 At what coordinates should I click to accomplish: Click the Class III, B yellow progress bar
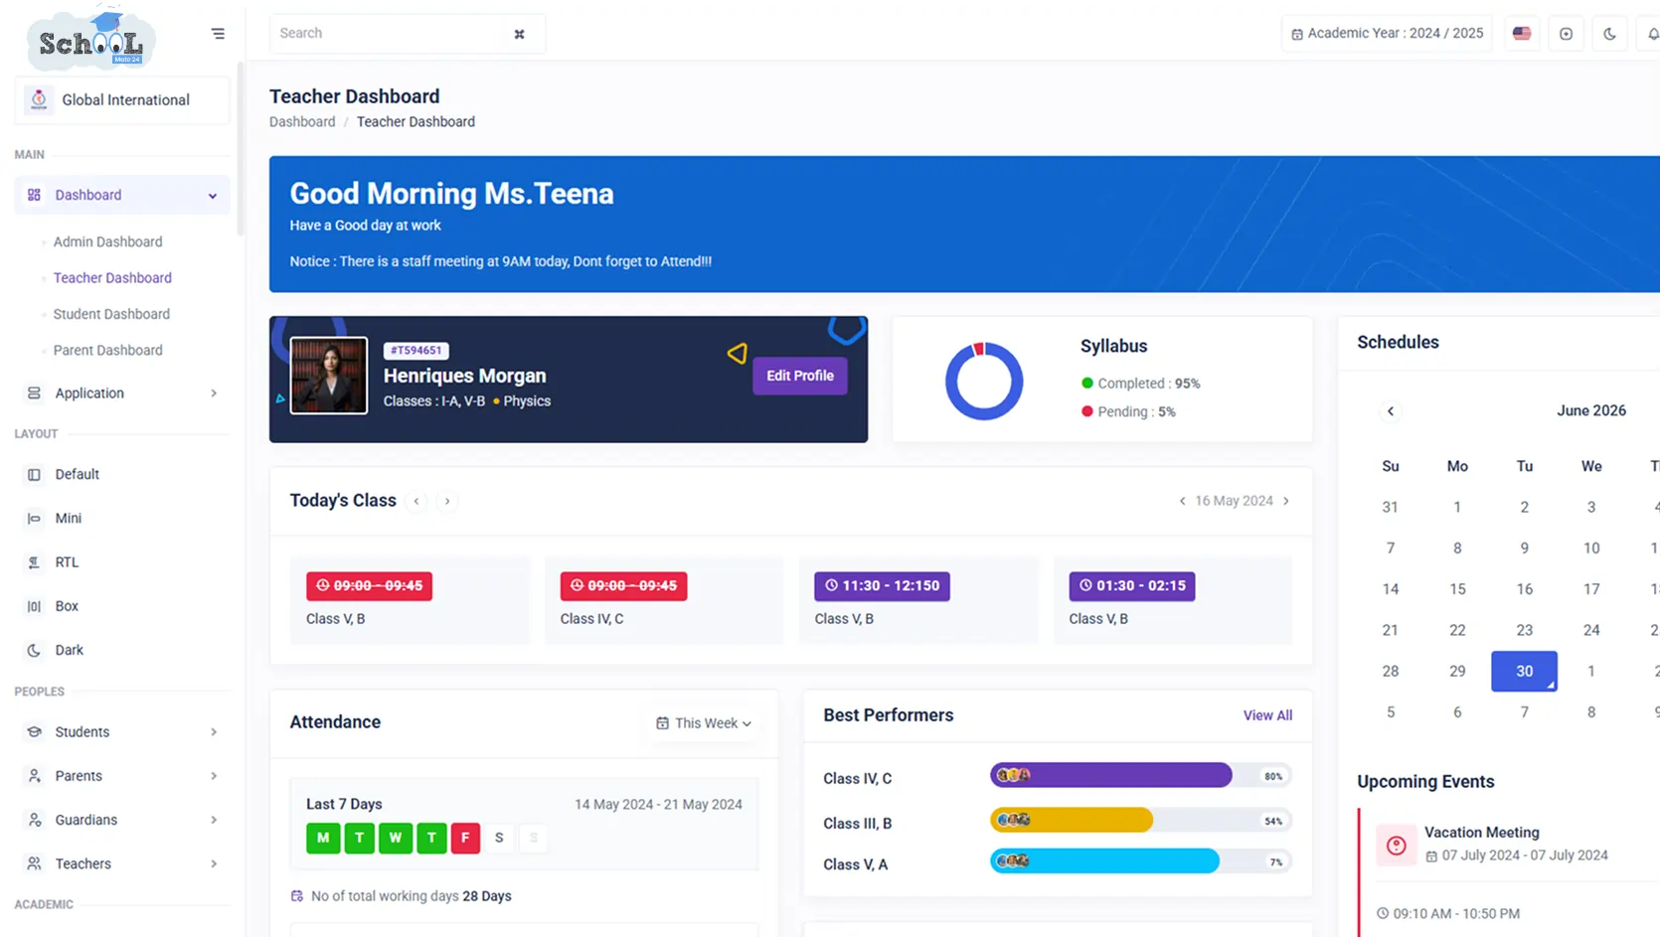[1140, 821]
